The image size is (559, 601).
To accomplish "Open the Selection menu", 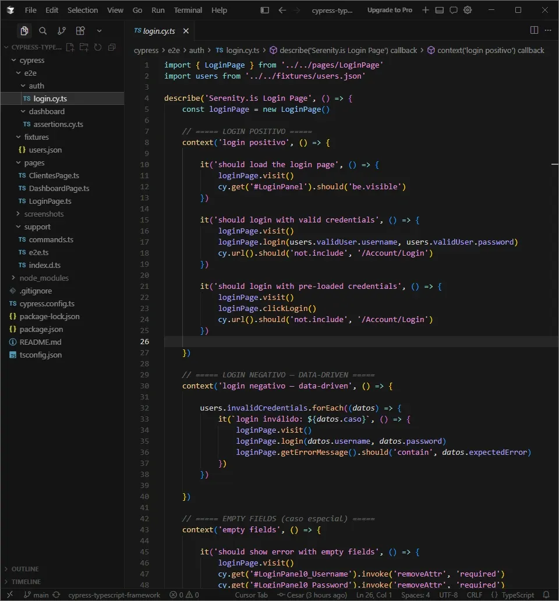I will coord(83,10).
